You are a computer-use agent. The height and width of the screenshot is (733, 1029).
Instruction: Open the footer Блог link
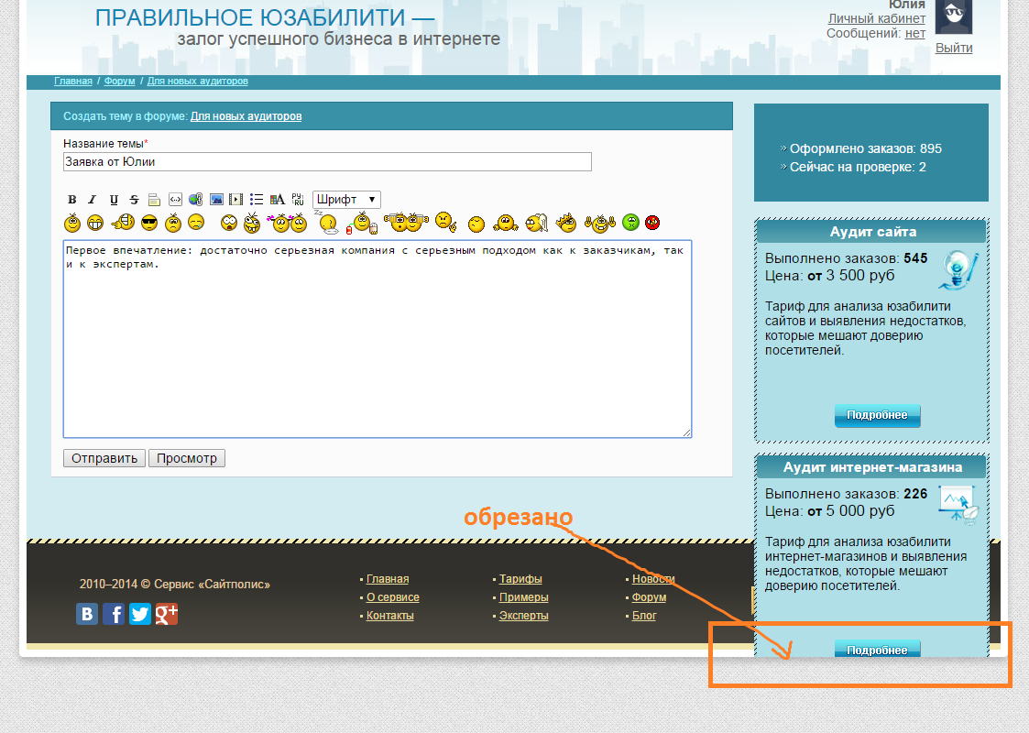[644, 616]
